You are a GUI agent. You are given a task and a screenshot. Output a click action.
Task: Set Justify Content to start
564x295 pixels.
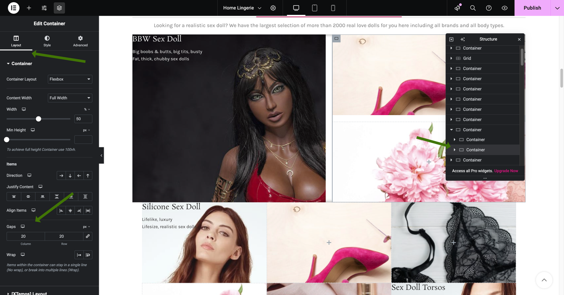[x=14, y=197]
